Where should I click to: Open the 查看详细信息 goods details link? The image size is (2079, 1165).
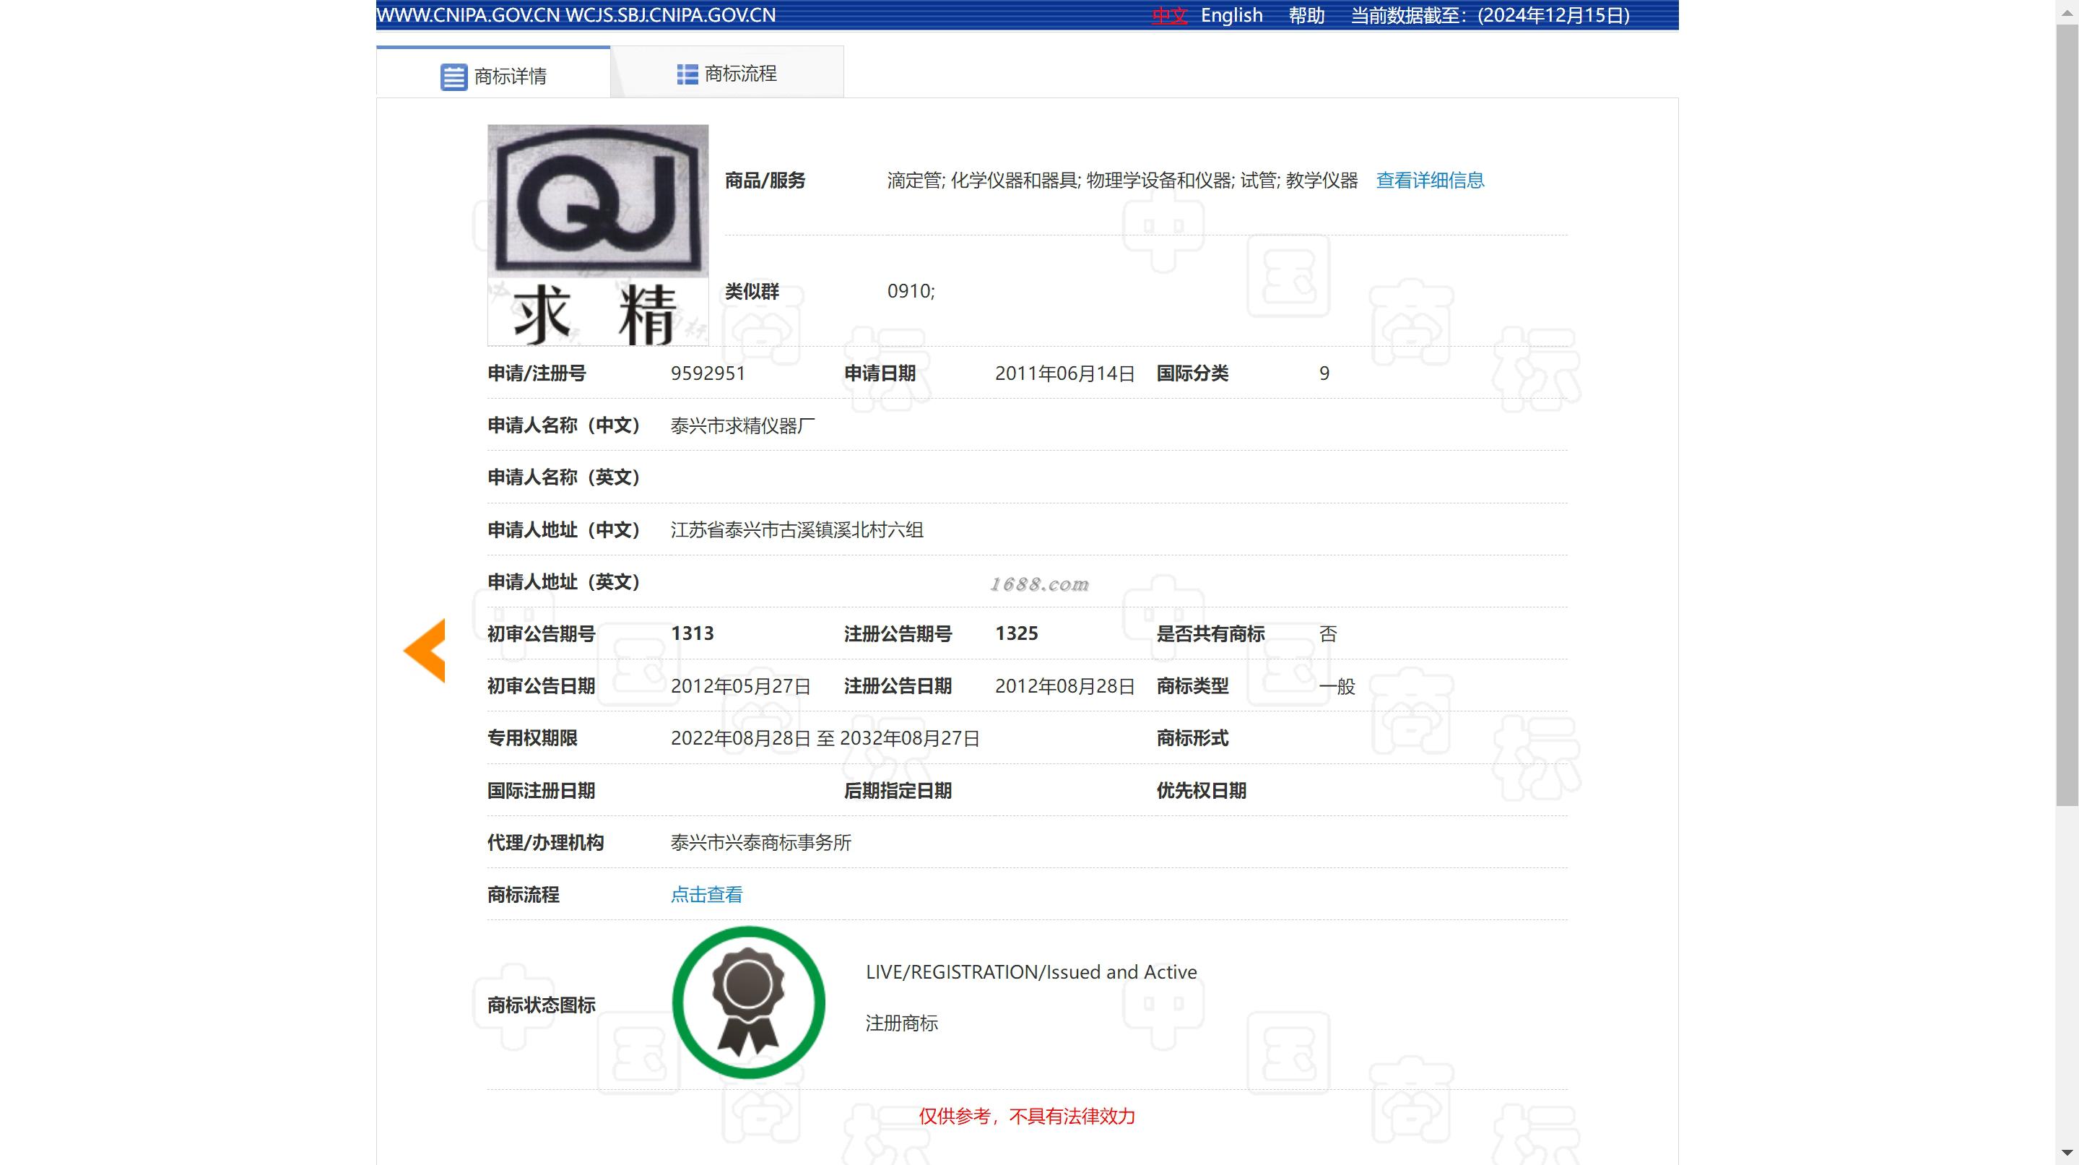(1429, 180)
